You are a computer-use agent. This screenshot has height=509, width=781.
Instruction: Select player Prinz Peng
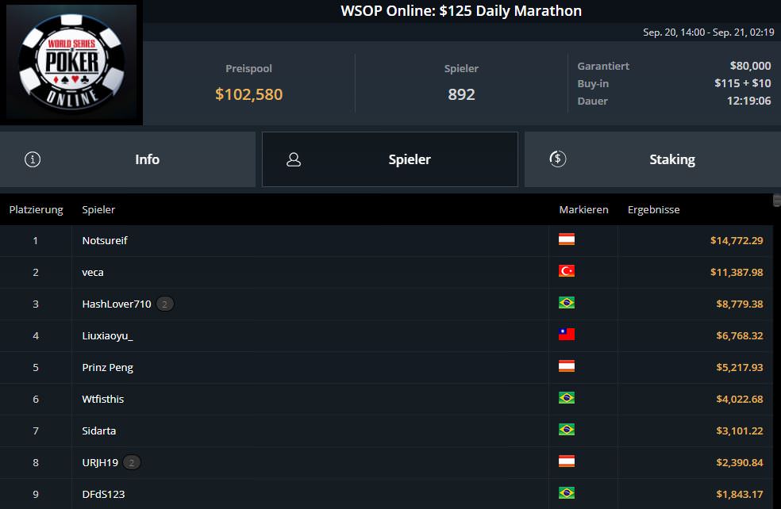108,368
